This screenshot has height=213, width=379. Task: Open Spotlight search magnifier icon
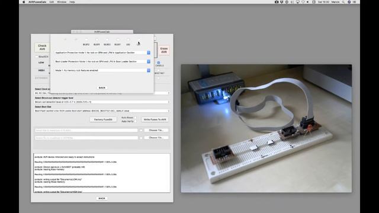343,2
